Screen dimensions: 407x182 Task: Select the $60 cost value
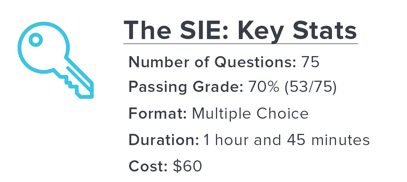pos(187,165)
